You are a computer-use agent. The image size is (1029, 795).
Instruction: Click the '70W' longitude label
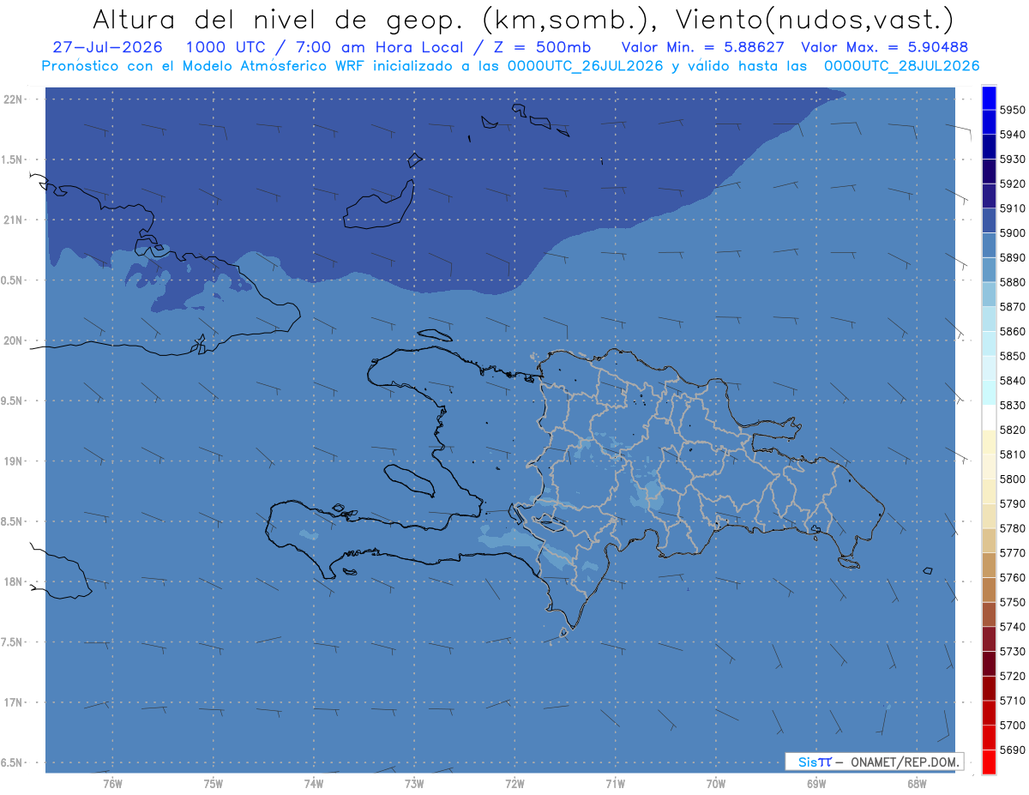click(716, 783)
